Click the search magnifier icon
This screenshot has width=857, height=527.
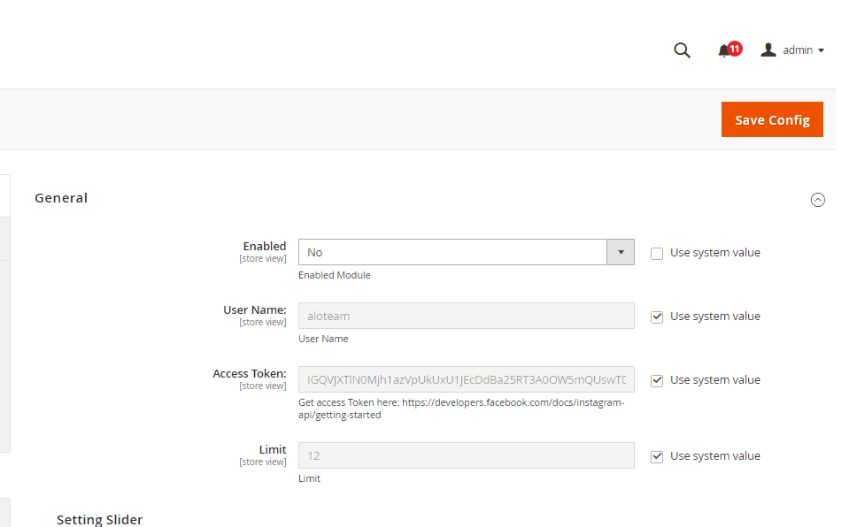[x=682, y=50]
